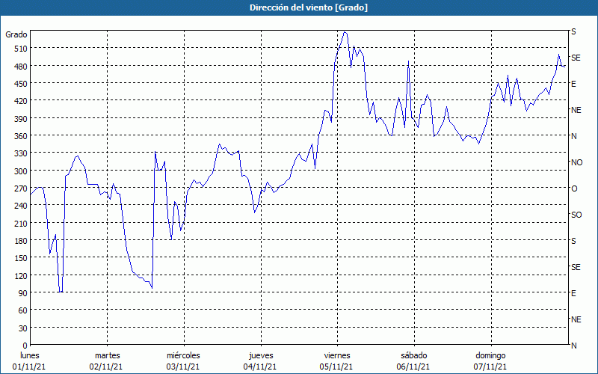Select the '420' y-axis value
Screen dimensions: 598x374
(x=21, y=101)
